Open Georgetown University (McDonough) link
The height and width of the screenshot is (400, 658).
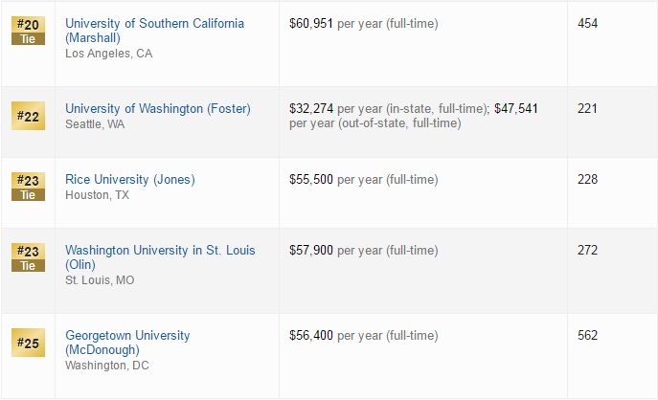[x=127, y=343]
